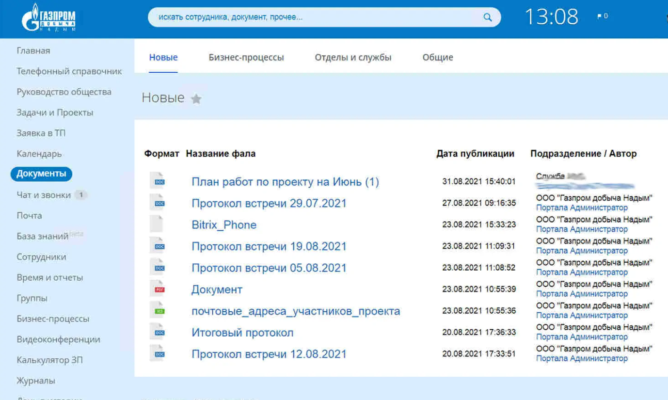Star the Новые page as favorite
The width and height of the screenshot is (668, 400).
[x=196, y=99]
